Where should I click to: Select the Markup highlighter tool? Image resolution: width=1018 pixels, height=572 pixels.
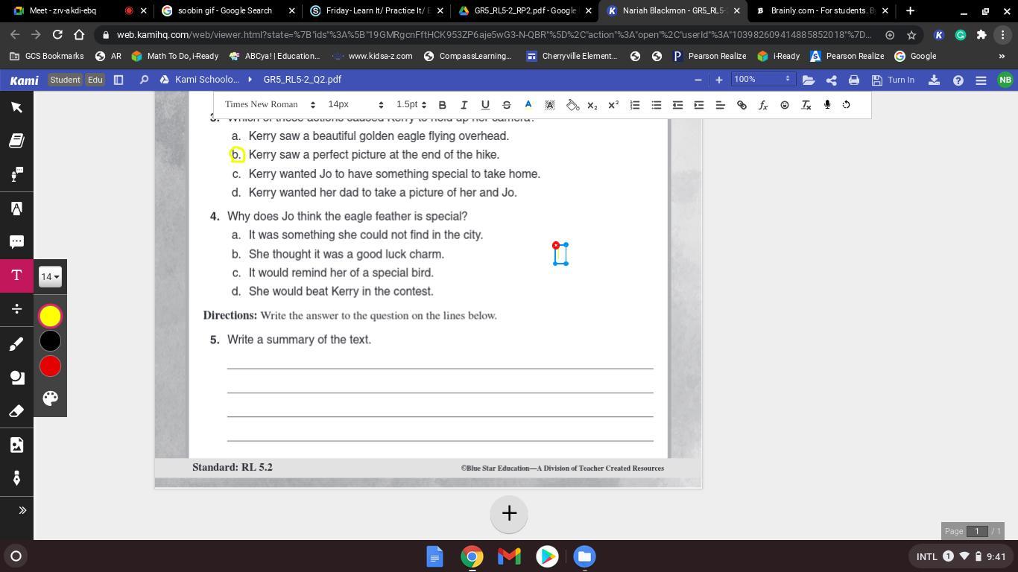pyautogui.click(x=16, y=209)
